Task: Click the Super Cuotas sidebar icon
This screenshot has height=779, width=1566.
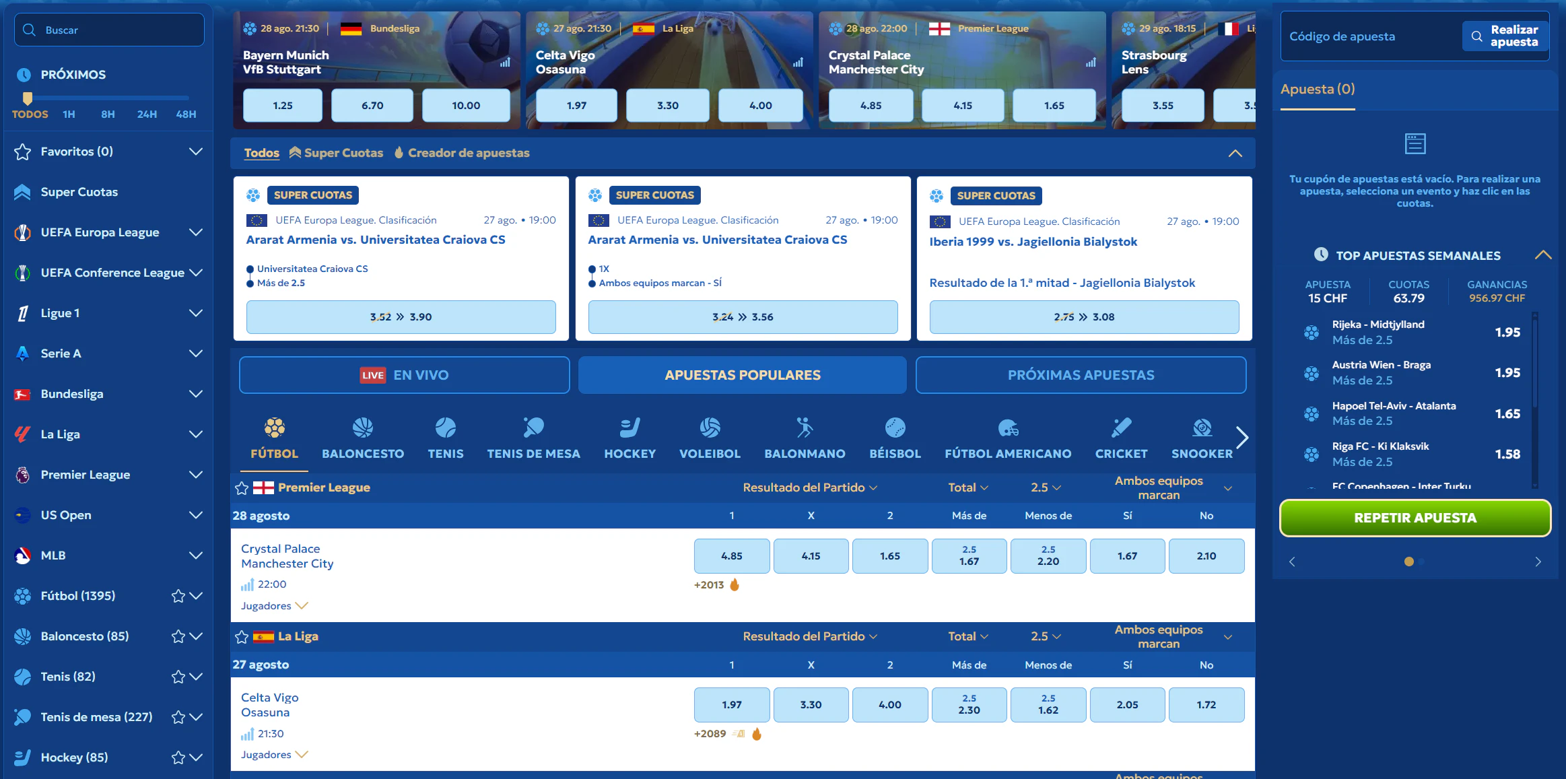Action: 22,192
